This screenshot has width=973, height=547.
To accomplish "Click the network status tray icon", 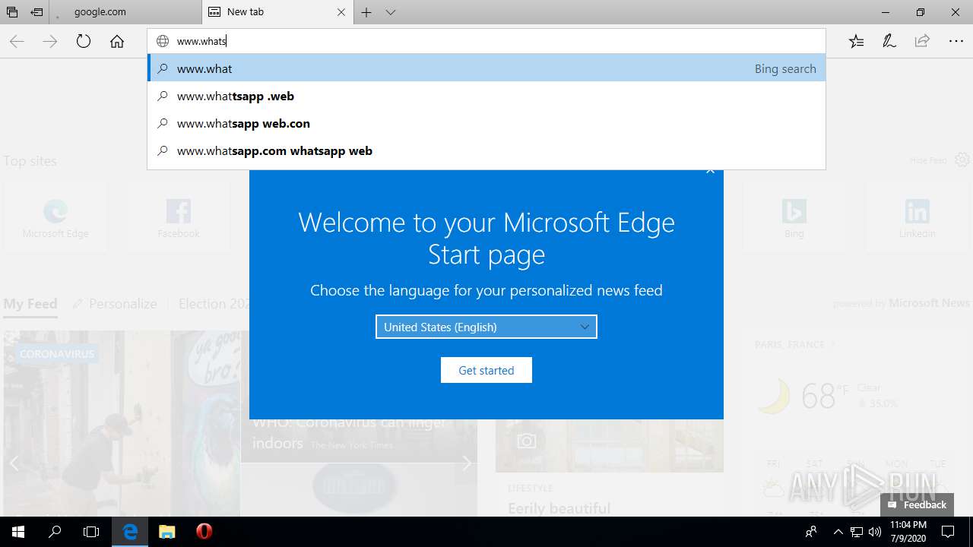I will tap(857, 532).
